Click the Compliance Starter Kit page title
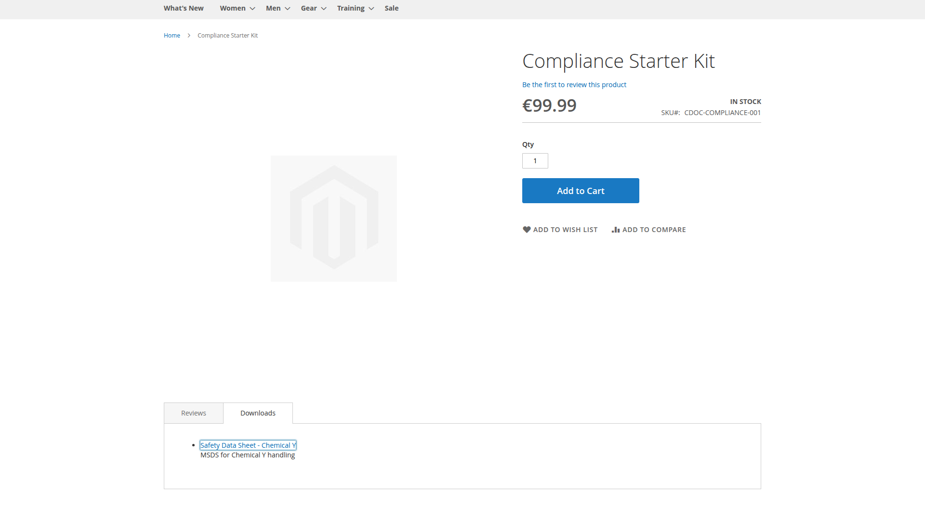This screenshot has height=520, width=925. pyautogui.click(x=619, y=61)
